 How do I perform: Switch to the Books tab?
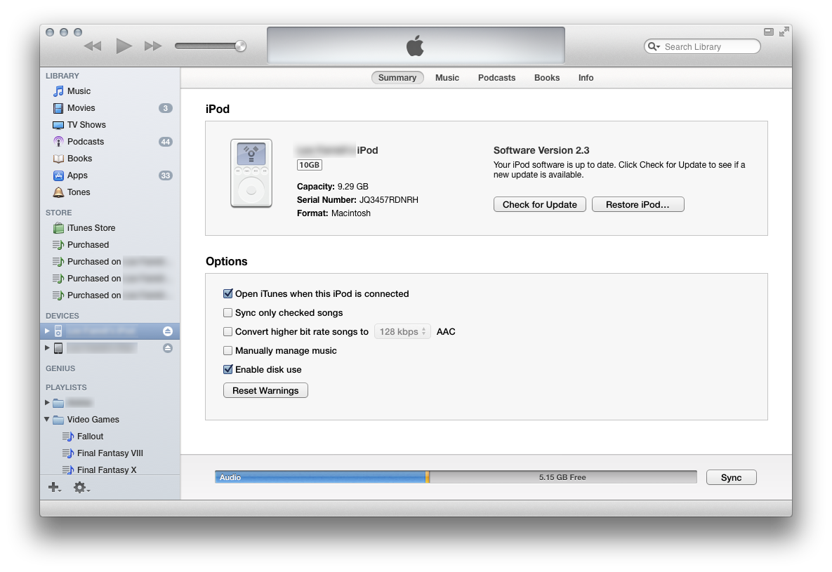pos(547,78)
